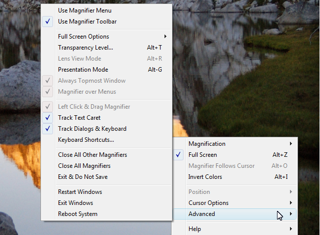Toggle Track Dialogs & Keyboard option
The width and height of the screenshot is (320, 235).
pyautogui.click(x=92, y=129)
